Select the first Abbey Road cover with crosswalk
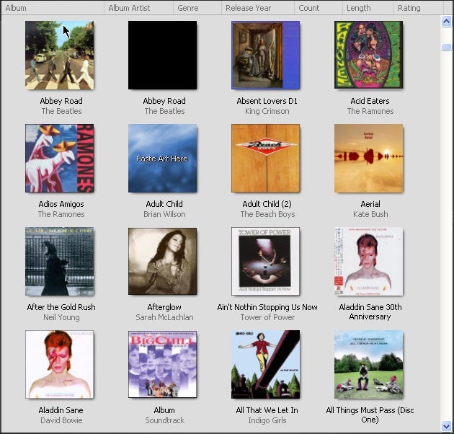 [x=59, y=55]
